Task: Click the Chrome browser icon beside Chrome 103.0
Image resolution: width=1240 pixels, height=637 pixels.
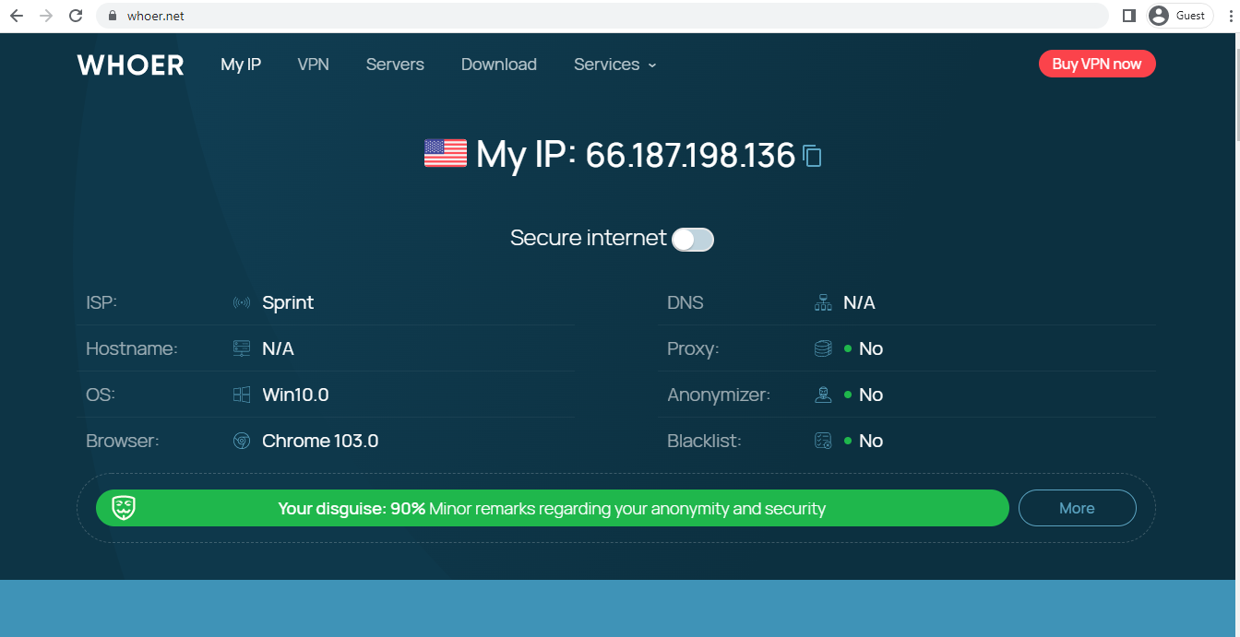Action: [242, 442]
